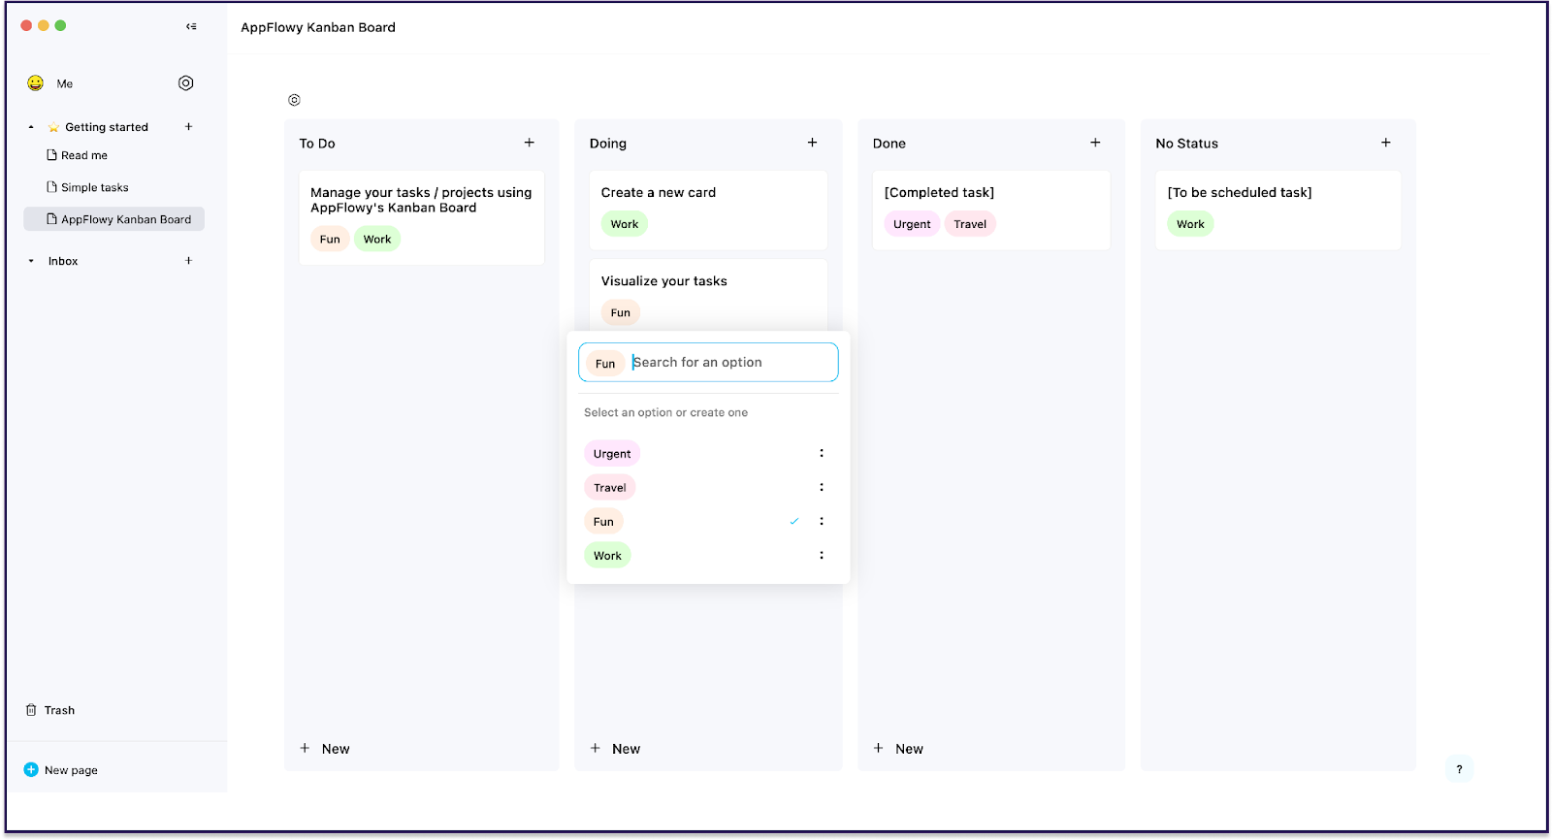Open more options for Fun tag
This screenshot has height=840, width=1552.
click(822, 521)
